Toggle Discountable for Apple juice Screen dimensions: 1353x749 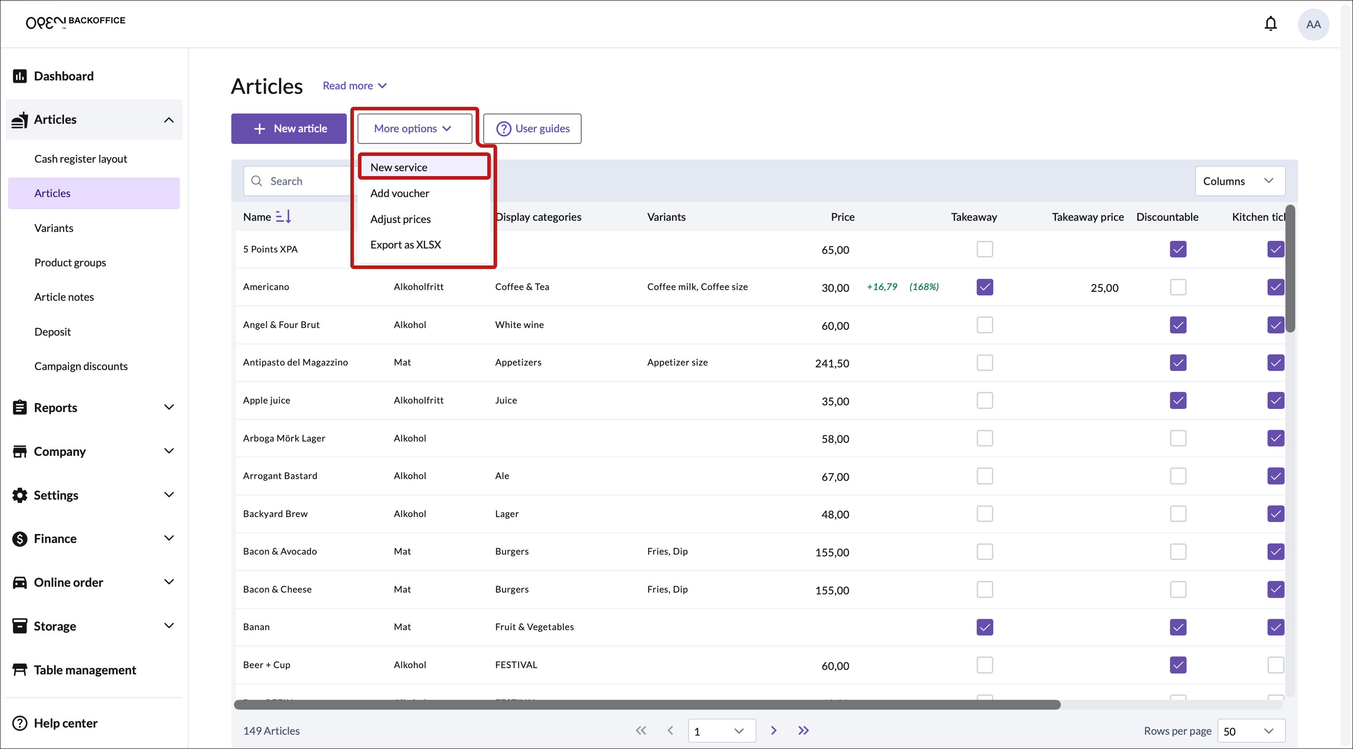pyautogui.click(x=1178, y=400)
